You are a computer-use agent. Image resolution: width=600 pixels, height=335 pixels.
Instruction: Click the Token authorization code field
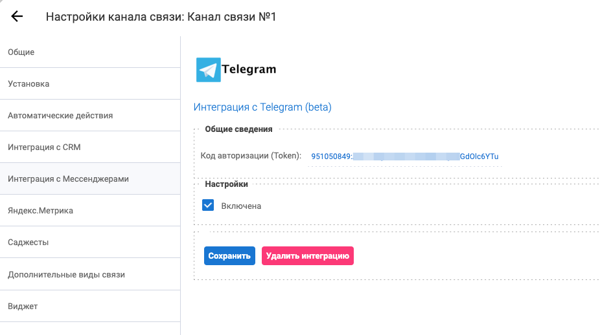404,157
